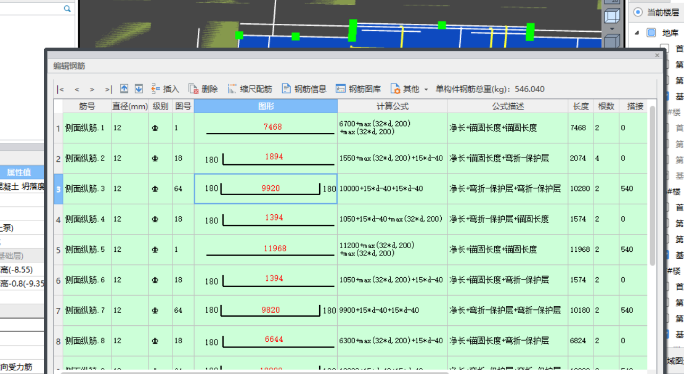Click length cell 2074
Screen dimensions: 684x374
581,158
